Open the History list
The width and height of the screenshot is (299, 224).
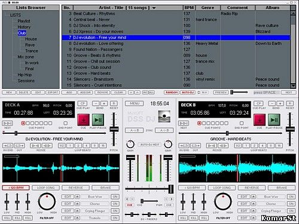click(x=24, y=27)
